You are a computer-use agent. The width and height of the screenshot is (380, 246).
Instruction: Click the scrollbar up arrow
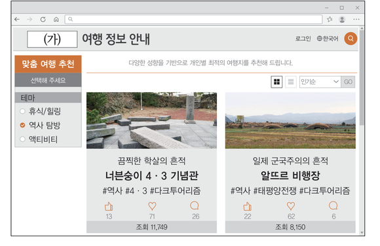362,28
